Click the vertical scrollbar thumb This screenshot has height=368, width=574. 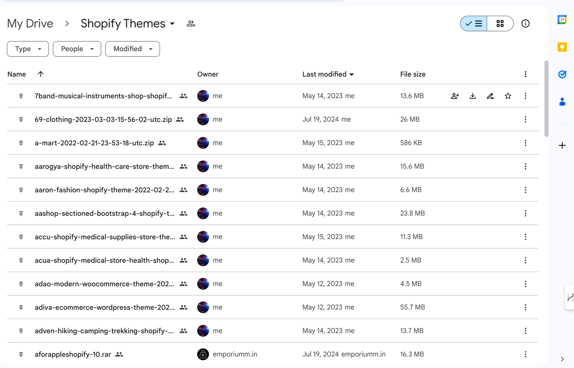point(546,99)
